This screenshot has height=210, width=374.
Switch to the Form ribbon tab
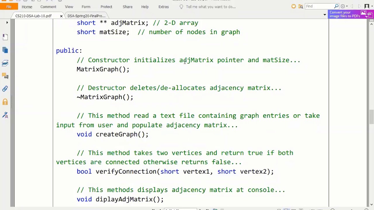point(86,7)
